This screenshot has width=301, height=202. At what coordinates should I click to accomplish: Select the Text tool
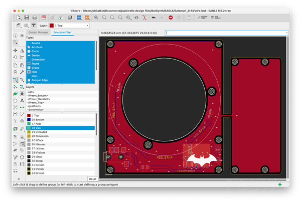(23, 100)
